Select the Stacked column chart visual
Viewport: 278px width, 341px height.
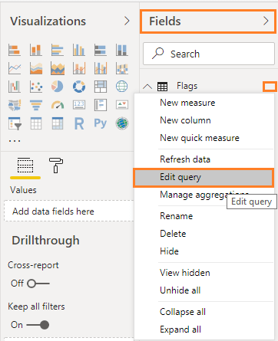[36, 50]
